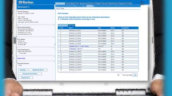
Task: Open the Maintenance menu
Action: pos(113,3)
